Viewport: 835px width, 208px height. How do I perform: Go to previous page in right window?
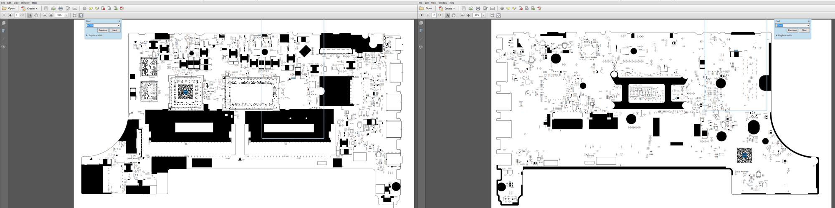422,15
